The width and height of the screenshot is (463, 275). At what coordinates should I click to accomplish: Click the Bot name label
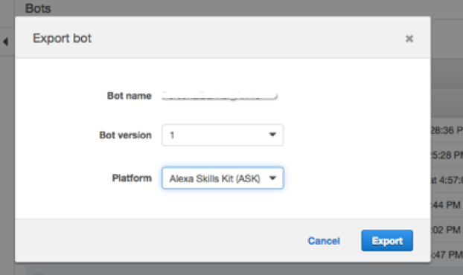click(129, 96)
